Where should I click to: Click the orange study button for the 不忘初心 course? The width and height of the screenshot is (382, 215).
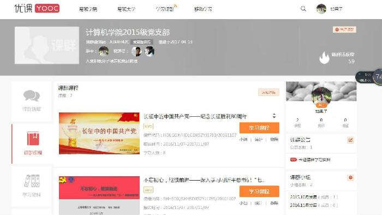click(x=259, y=192)
